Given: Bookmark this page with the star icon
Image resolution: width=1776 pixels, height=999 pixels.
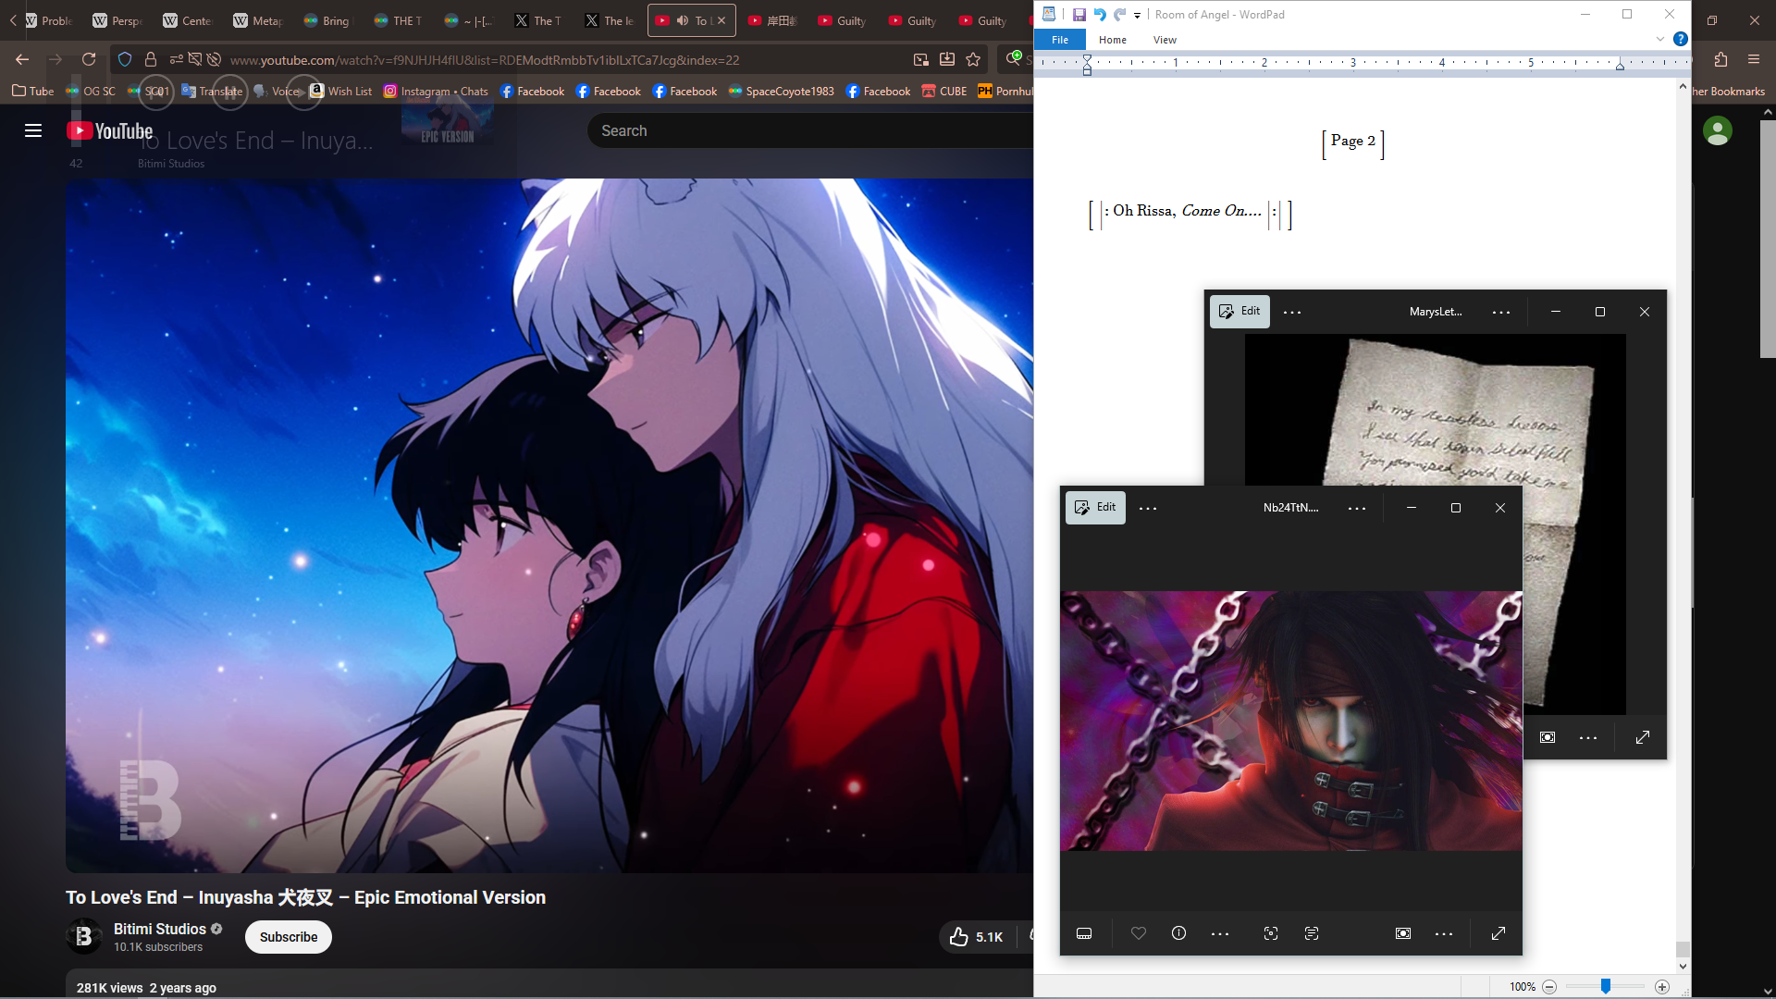Looking at the screenshot, I should tap(973, 60).
